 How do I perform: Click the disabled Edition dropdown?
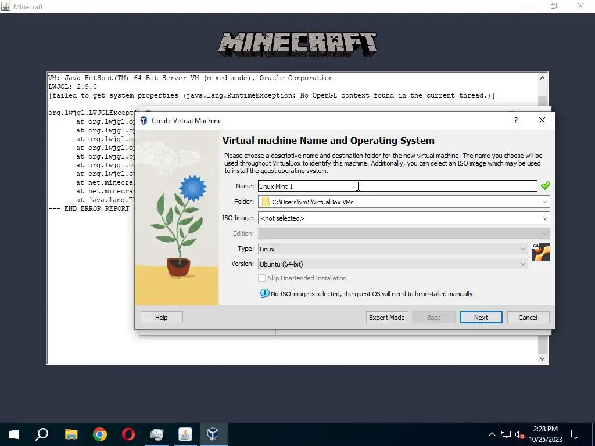(404, 233)
